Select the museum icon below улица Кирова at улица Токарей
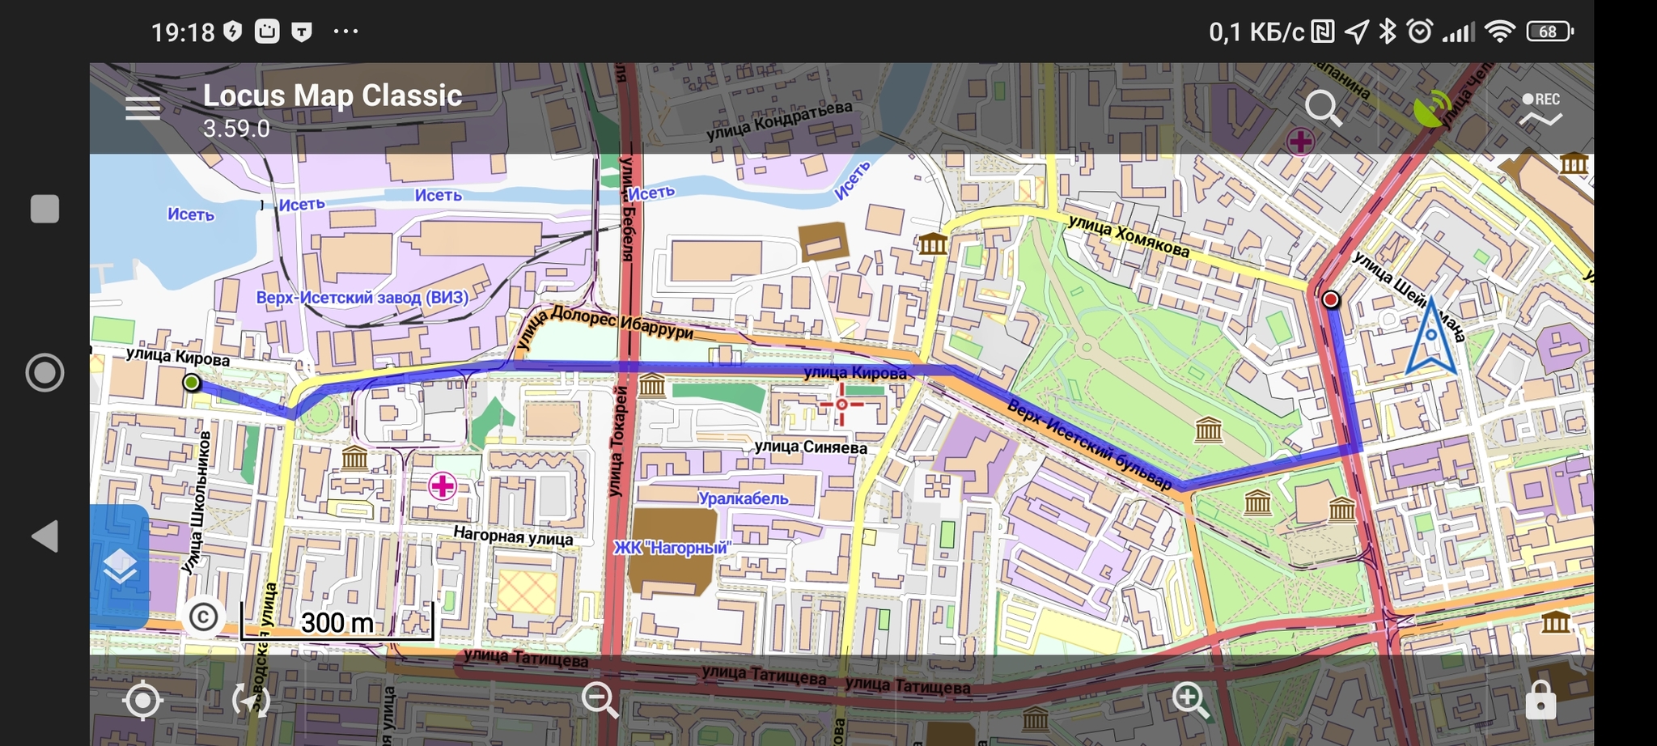 tap(651, 385)
